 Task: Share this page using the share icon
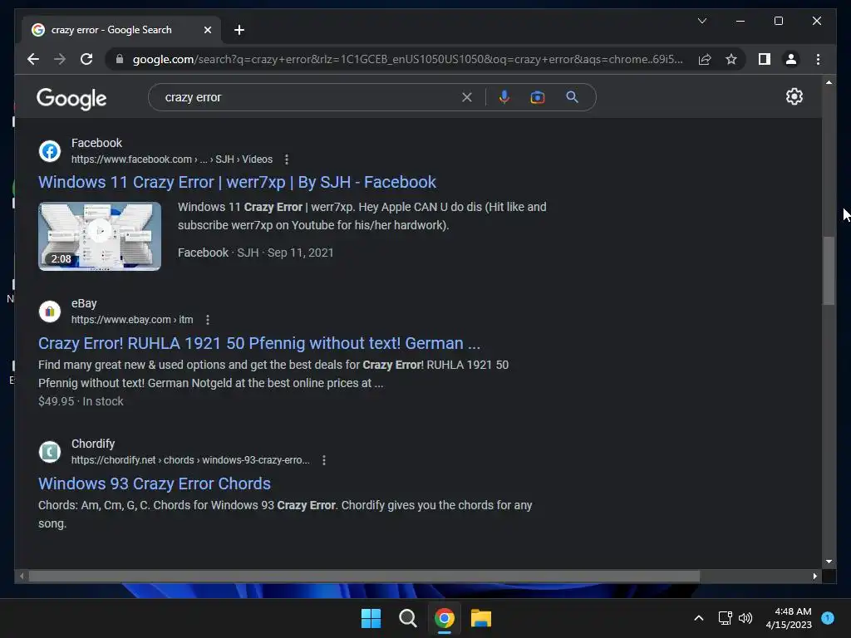point(705,59)
